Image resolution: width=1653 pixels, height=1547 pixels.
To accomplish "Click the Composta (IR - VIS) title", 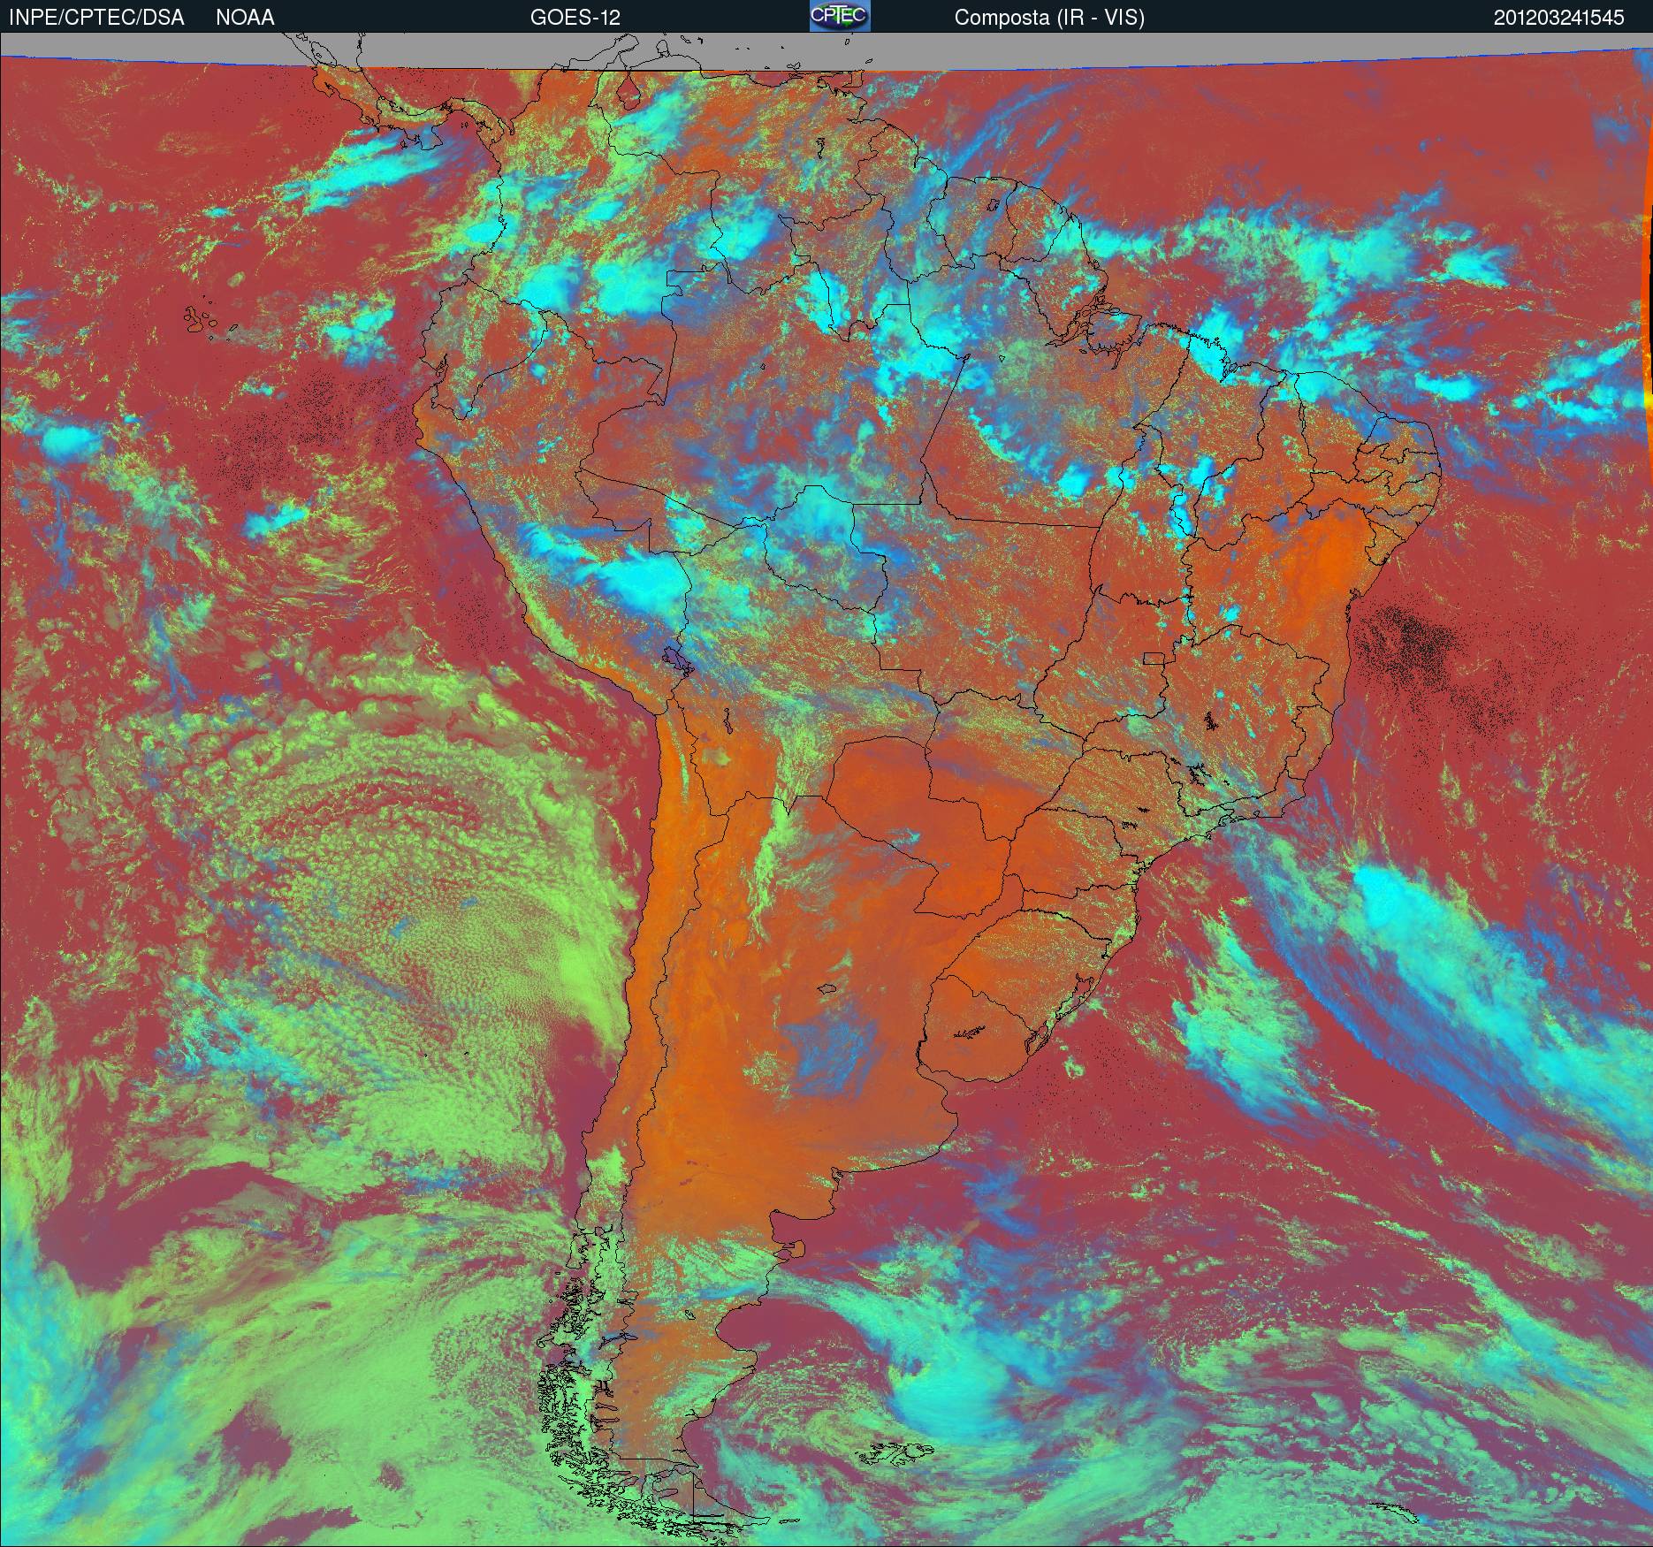I will point(1049,18).
